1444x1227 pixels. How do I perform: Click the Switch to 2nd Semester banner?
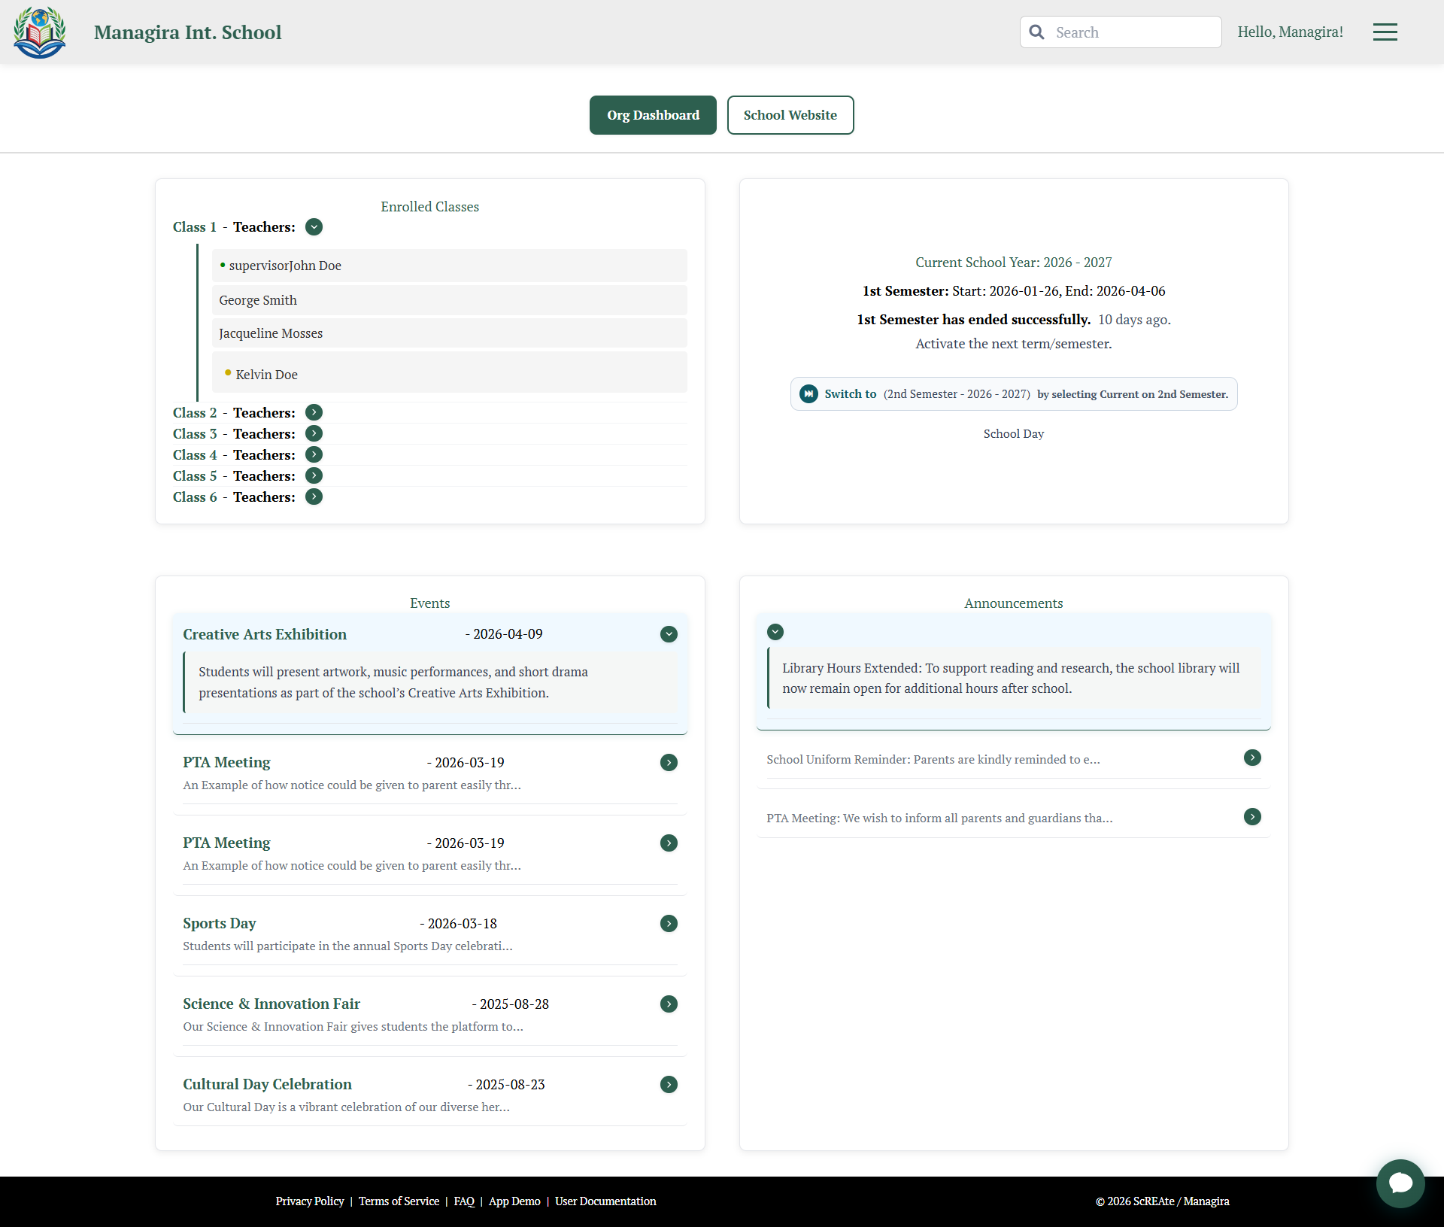click(1013, 393)
